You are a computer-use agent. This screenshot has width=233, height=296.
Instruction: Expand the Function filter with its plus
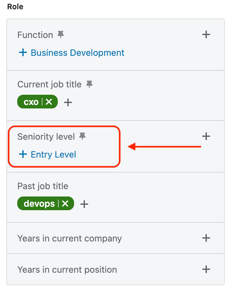pyautogui.click(x=206, y=35)
